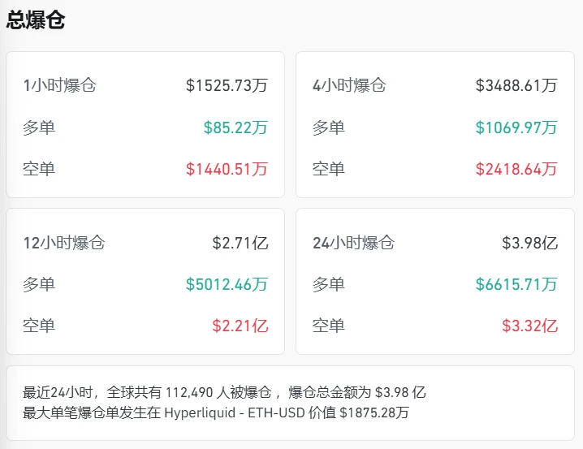Screen dimensions: 583x449
Task: Click the $1875.28万 largest liquidation value
Action: coord(374,412)
